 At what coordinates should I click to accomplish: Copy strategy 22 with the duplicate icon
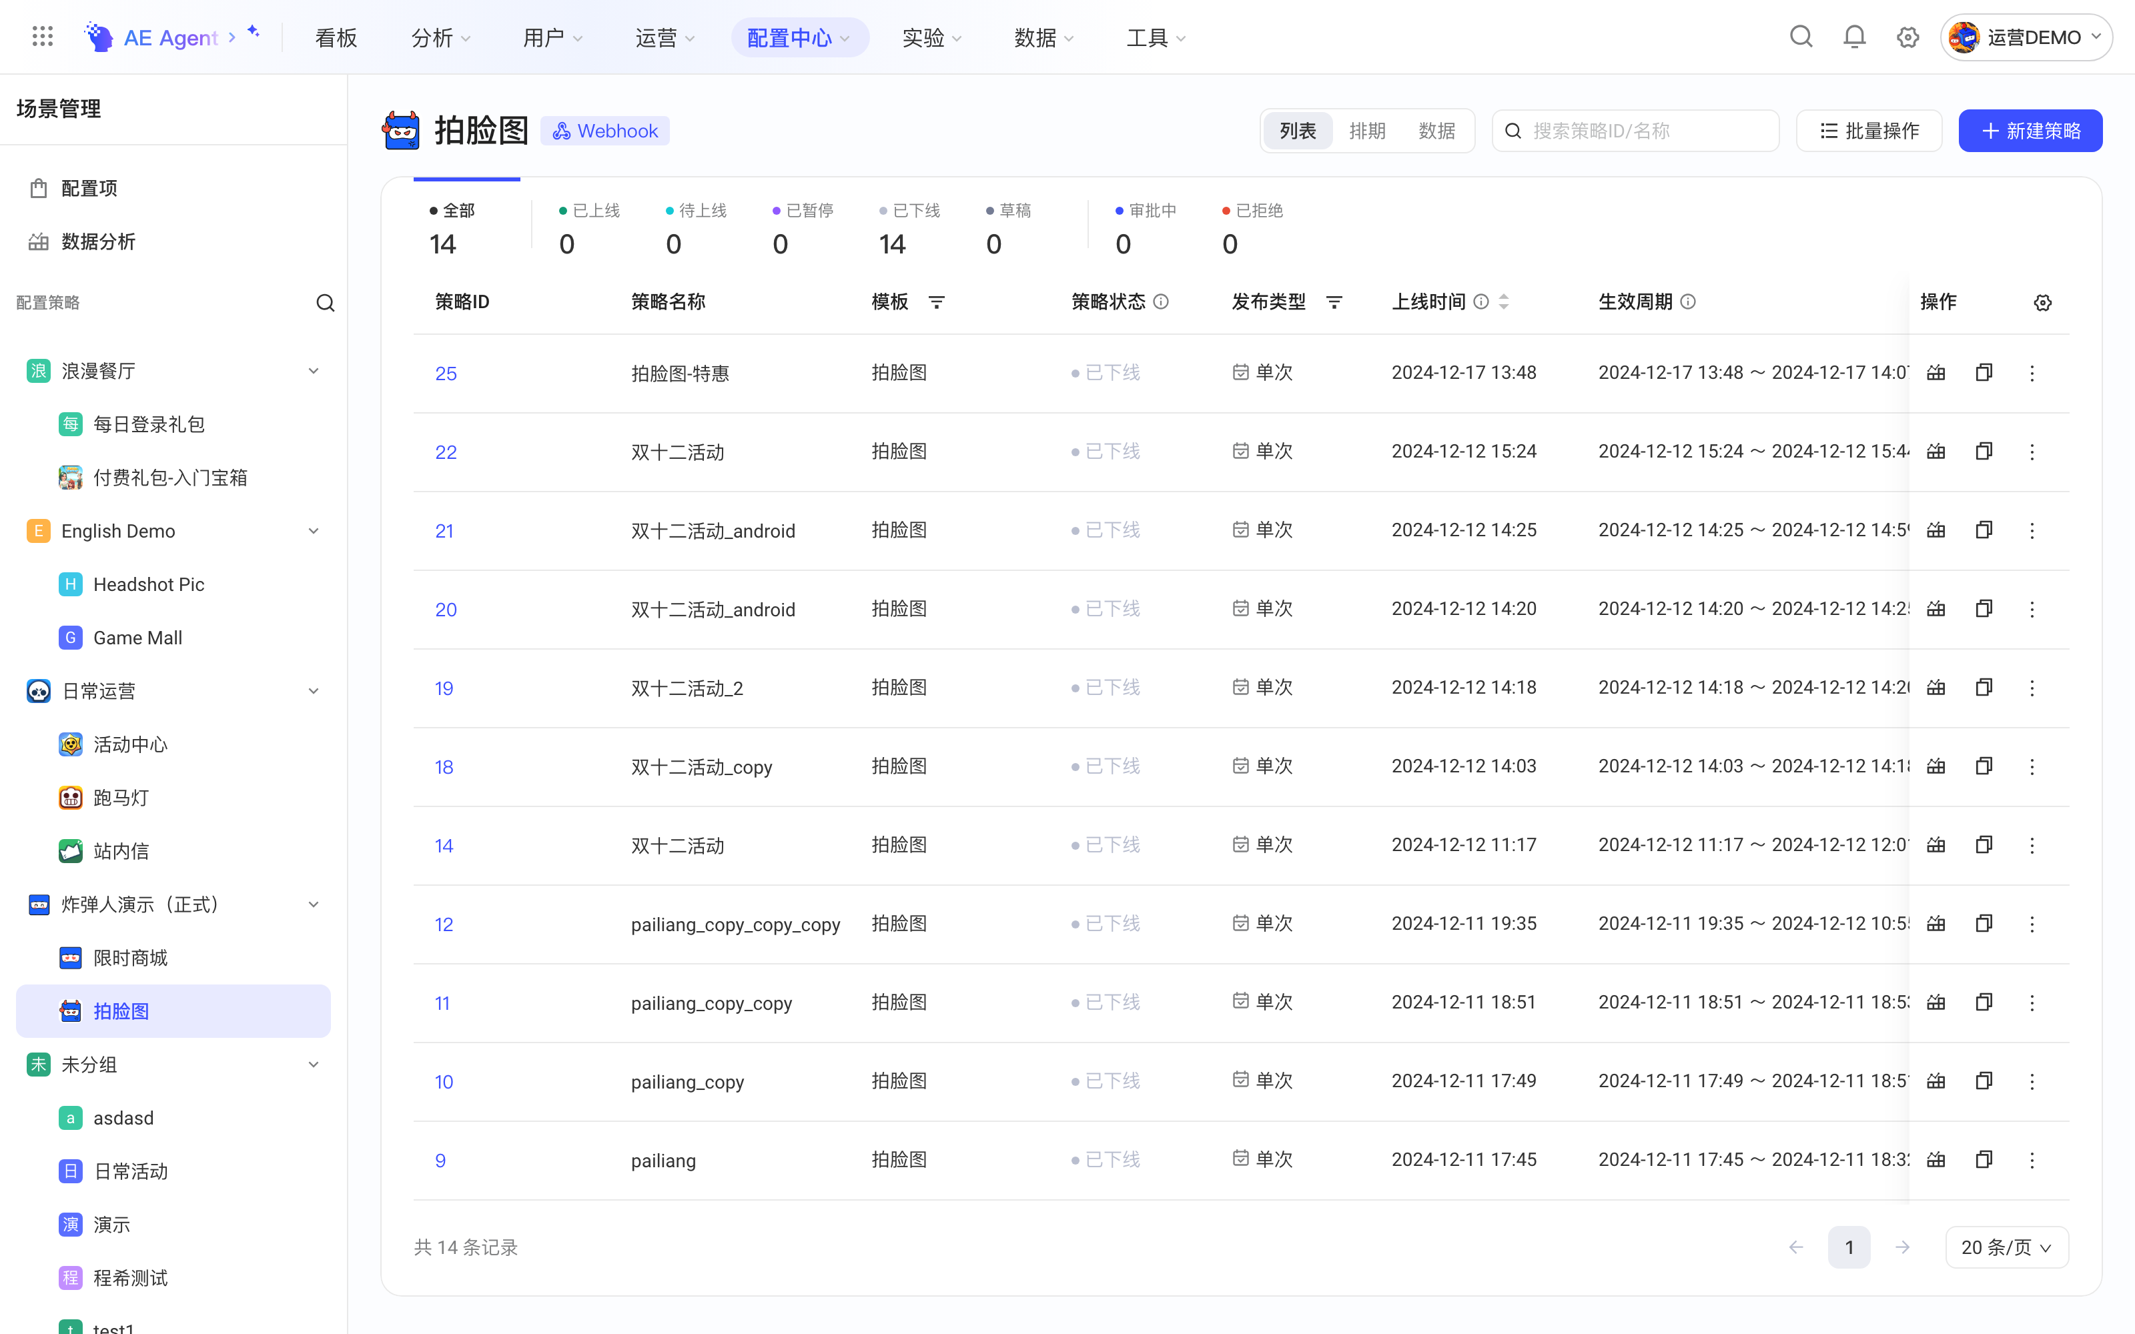pyautogui.click(x=1984, y=451)
